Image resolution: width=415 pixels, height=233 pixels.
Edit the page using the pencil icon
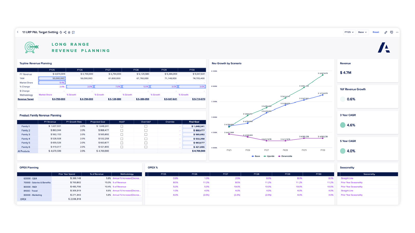click(386, 32)
